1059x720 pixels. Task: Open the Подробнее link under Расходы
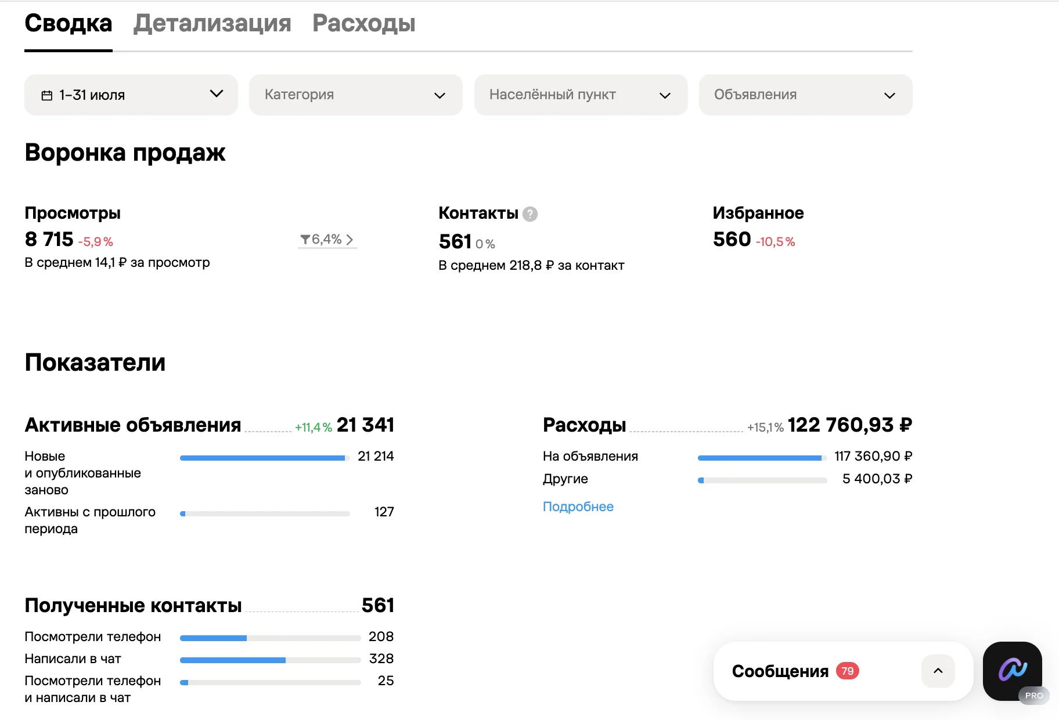click(578, 506)
